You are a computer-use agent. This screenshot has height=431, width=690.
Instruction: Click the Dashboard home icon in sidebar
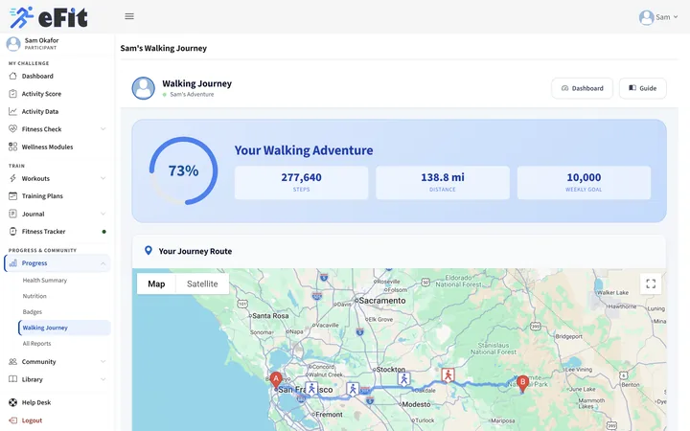tap(12, 76)
